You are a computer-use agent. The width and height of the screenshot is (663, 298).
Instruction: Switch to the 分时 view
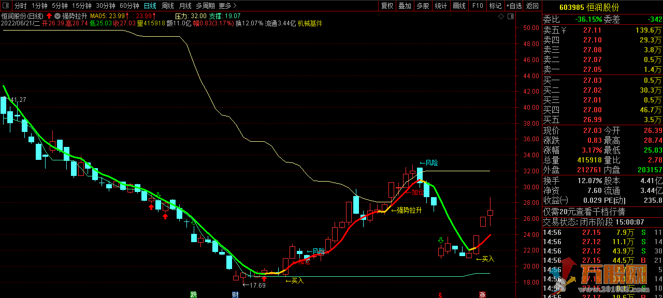(x=20, y=6)
